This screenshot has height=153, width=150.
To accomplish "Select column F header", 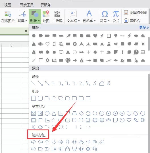I will 12,45.
